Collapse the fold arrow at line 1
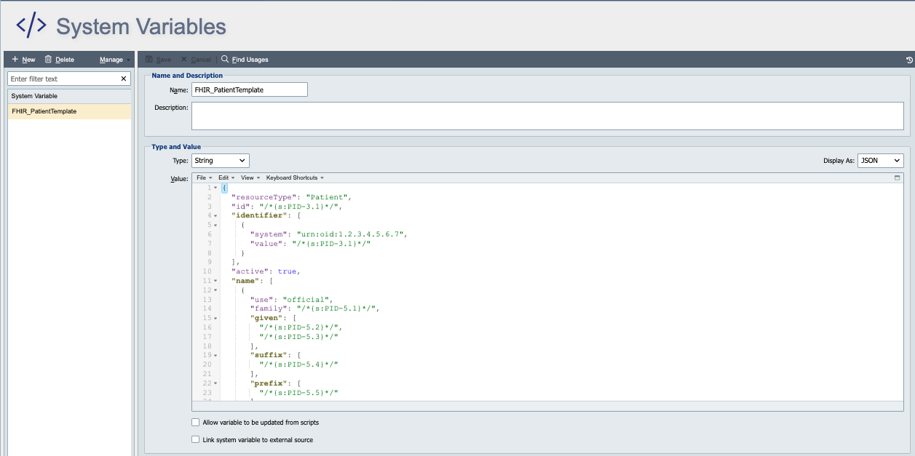The width and height of the screenshot is (915, 456). pyautogui.click(x=215, y=188)
